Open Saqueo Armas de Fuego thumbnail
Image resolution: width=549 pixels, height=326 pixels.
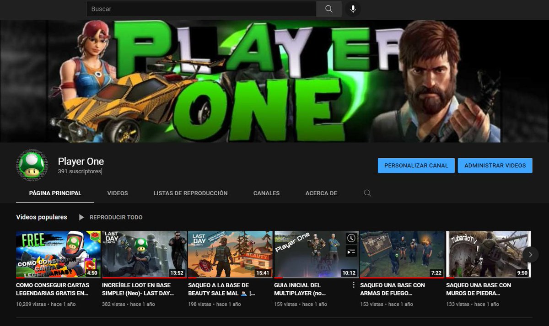click(x=402, y=255)
